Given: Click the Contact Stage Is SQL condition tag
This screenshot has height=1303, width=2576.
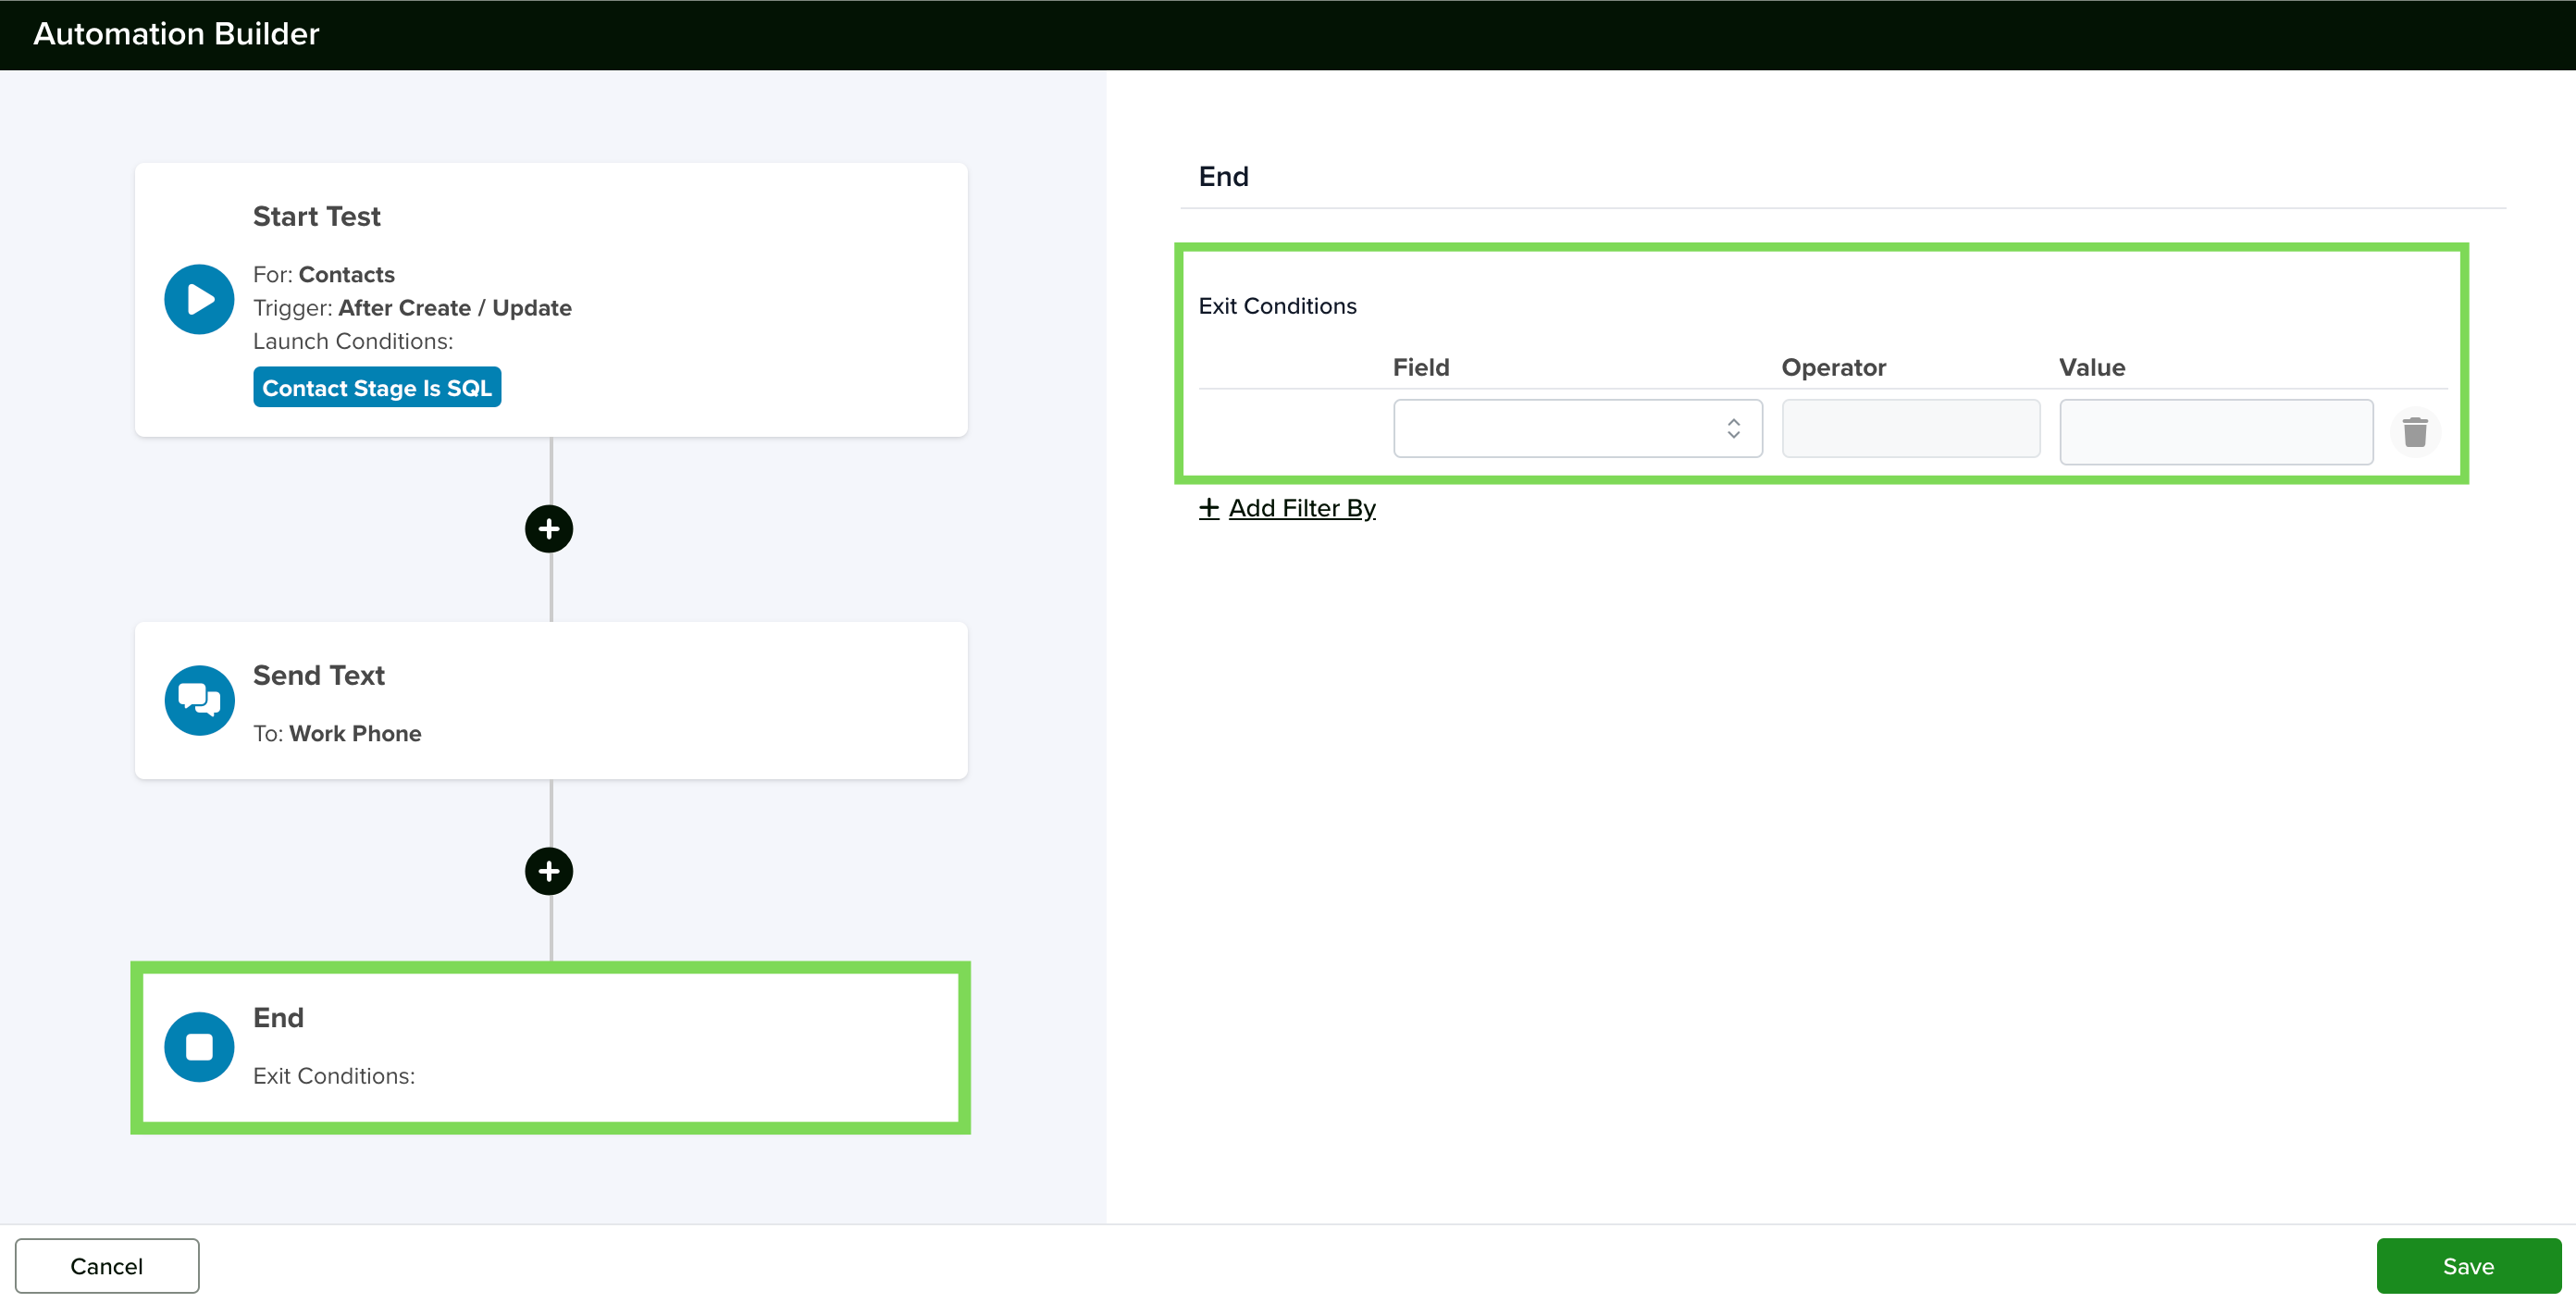Looking at the screenshot, I should coord(377,387).
